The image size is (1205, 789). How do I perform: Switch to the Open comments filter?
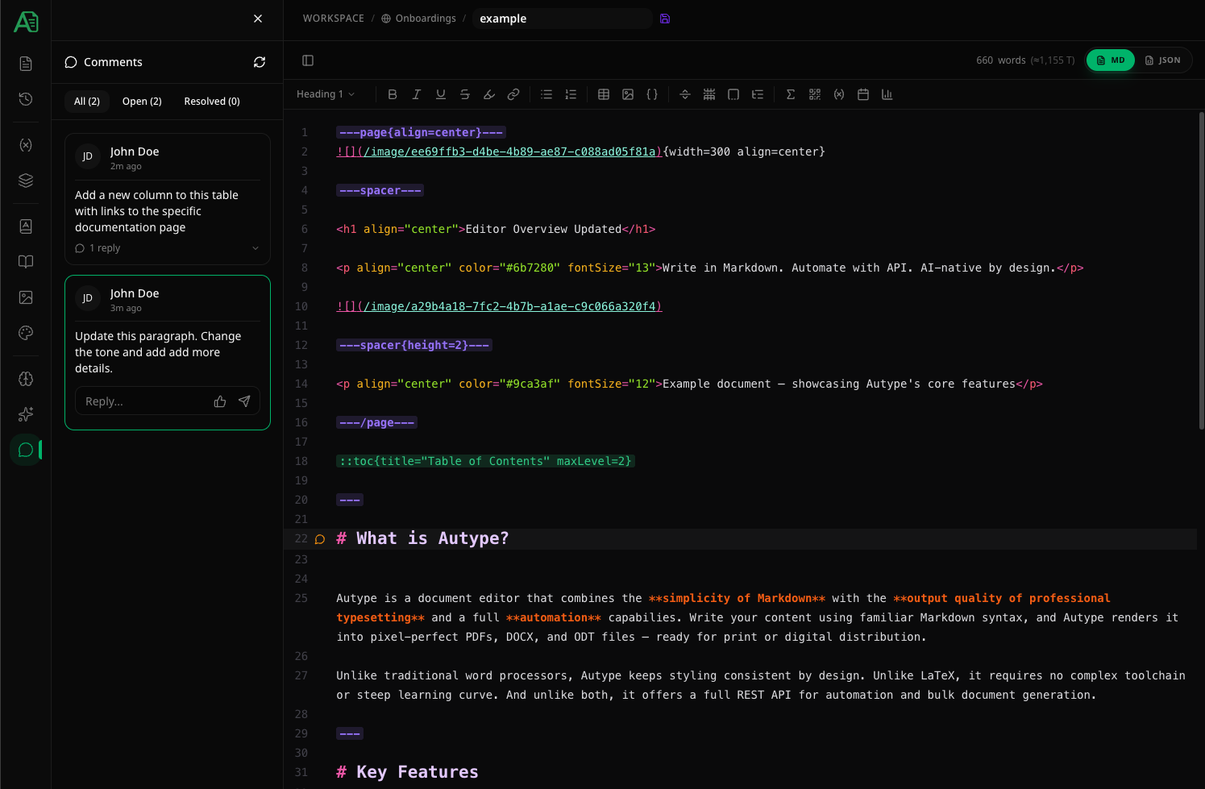(x=142, y=101)
